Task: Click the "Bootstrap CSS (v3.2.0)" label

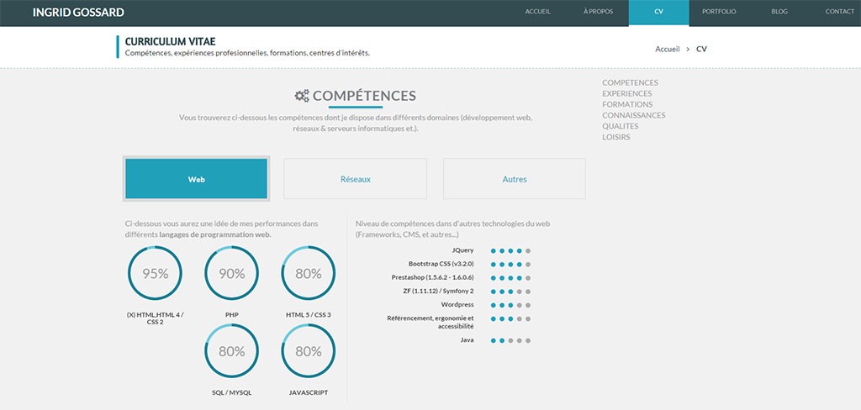Action: click(441, 264)
